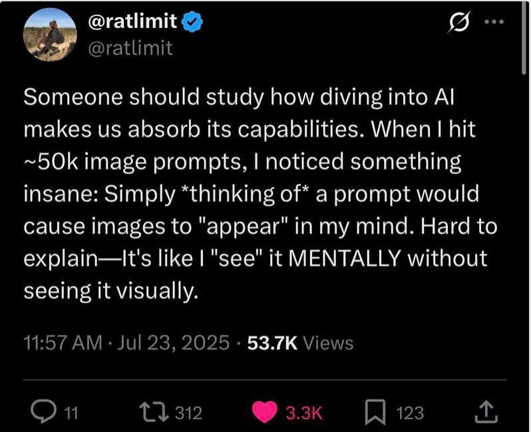Toggle the bookmark icon
The height and width of the screenshot is (432, 531).
[x=375, y=413]
